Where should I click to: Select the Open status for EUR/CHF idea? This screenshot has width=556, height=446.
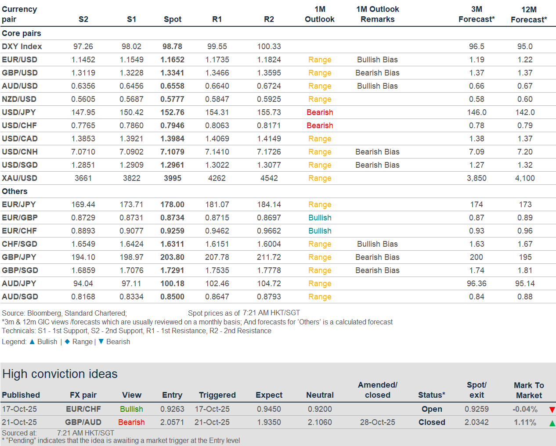[432, 409]
